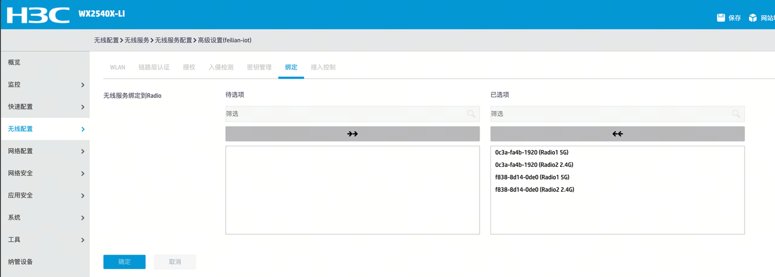Click the H3C logo

[x=38, y=15]
